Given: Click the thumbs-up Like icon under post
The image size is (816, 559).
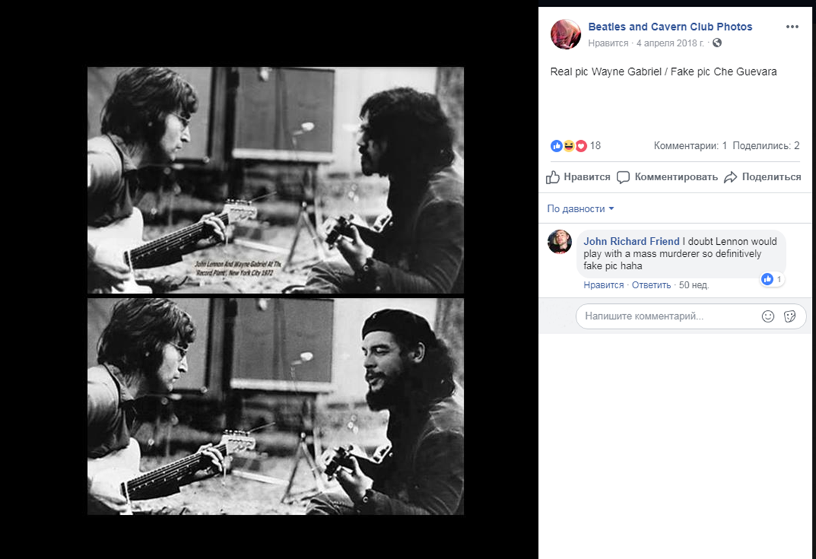Looking at the screenshot, I should pyautogui.click(x=553, y=177).
